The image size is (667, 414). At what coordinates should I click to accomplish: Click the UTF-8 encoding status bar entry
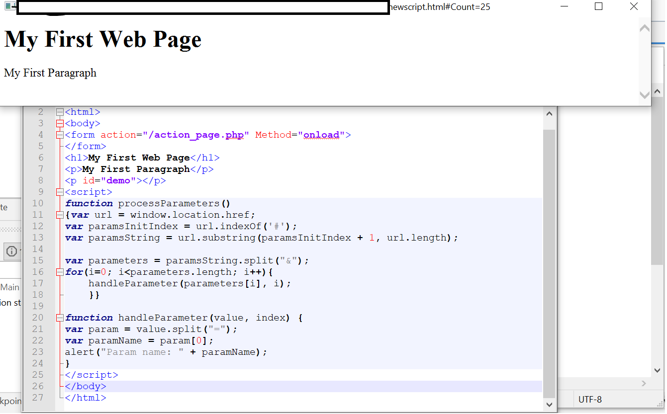coord(590,400)
